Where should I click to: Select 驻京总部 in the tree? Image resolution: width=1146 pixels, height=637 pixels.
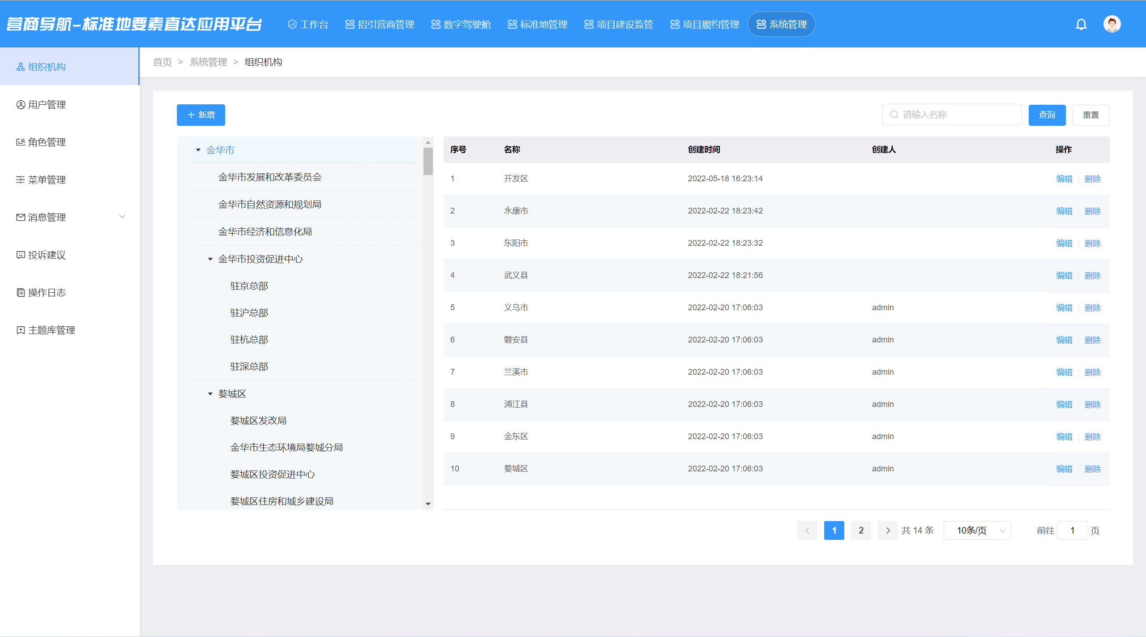point(249,286)
